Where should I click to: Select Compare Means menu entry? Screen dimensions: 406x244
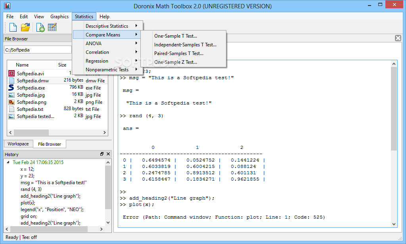(107, 35)
